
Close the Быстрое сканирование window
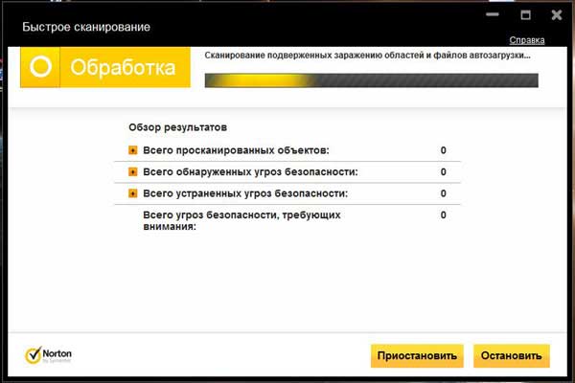click(x=557, y=14)
